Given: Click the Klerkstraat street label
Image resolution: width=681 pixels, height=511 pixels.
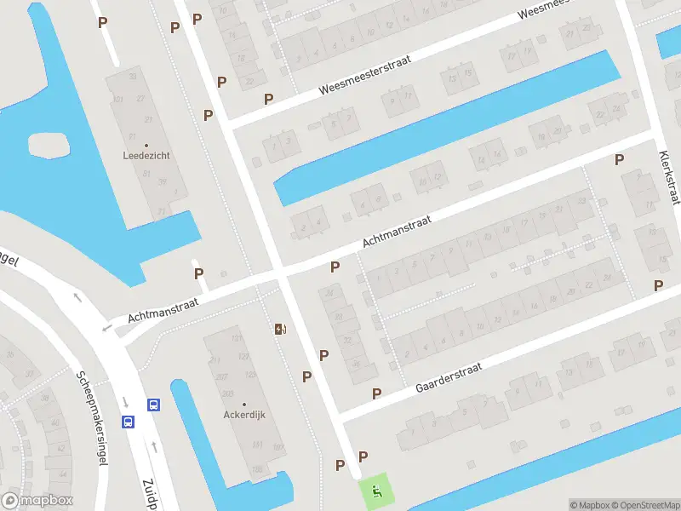Looking at the screenshot, I should tap(669, 177).
